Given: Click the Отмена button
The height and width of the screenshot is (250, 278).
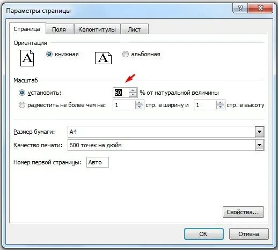Looking at the screenshot, I should 248,234.
